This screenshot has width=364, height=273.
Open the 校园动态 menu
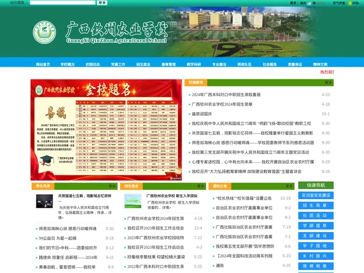(x=93, y=64)
